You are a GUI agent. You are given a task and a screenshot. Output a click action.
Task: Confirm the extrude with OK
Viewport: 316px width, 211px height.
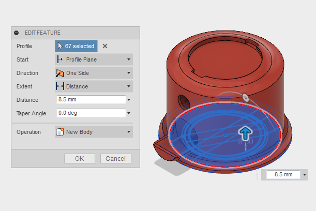[80, 159]
